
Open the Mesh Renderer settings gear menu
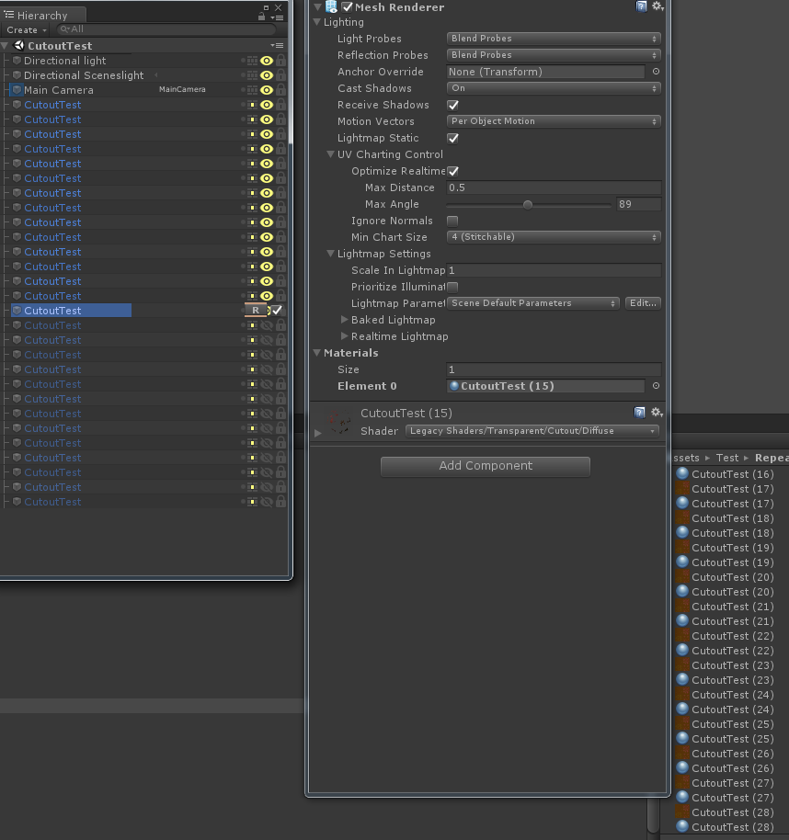[657, 6]
